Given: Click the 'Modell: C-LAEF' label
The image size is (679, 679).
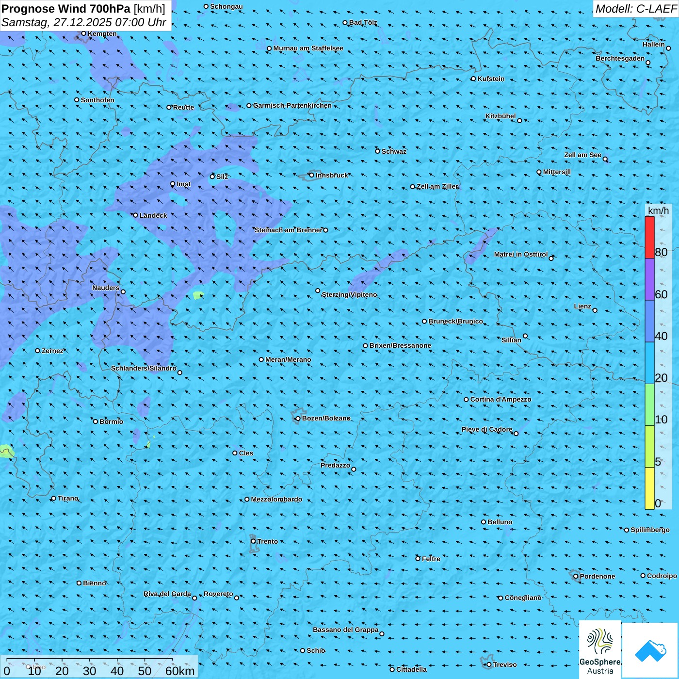Looking at the screenshot, I should [635, 9].
